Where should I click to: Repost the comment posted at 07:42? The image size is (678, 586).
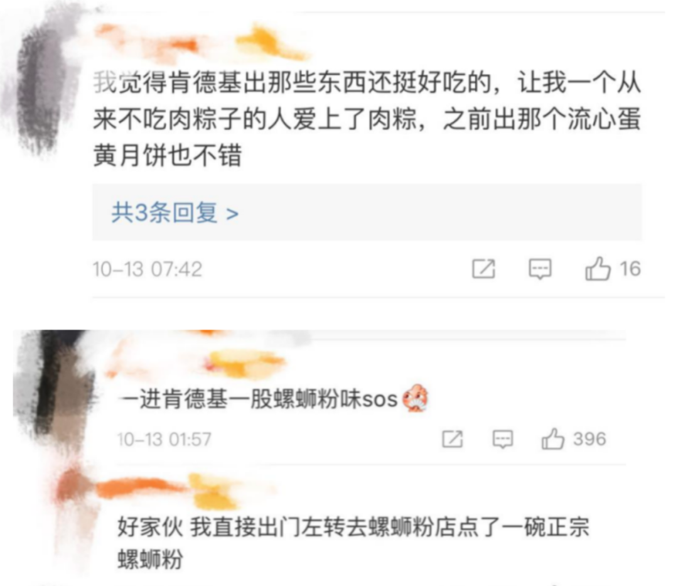483,269
